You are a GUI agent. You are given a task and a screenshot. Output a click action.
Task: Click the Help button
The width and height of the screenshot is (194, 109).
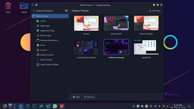pyautogui.click(x=76, y=97)
